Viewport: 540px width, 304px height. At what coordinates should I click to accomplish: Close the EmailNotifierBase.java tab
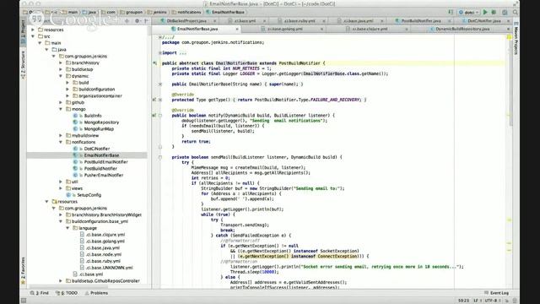click(x=237, y=29)
